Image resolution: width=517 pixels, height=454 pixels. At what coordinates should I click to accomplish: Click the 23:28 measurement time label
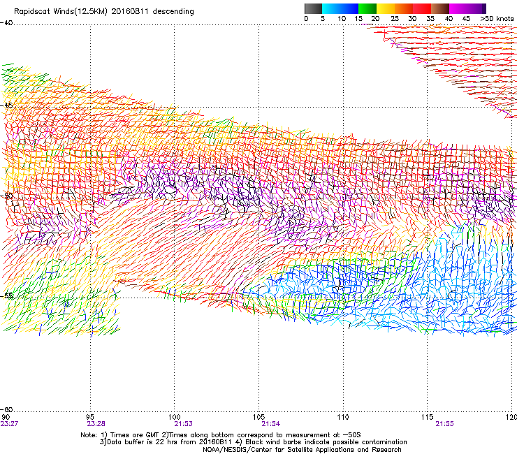(x=96, y=424)
